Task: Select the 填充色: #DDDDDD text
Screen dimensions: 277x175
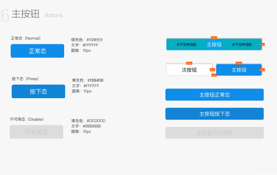Action: click(x=88, y=121)
